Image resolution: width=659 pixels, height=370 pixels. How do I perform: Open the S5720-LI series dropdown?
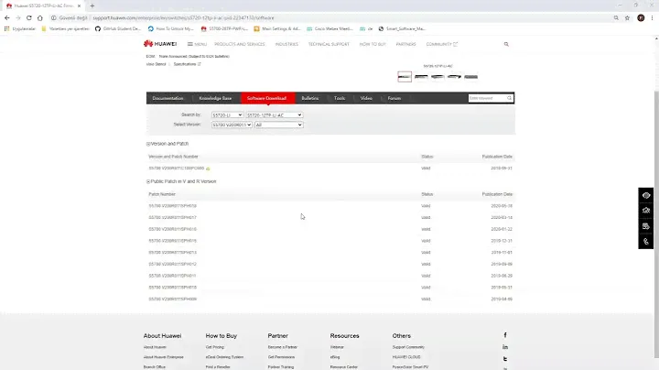click(227, 115)
